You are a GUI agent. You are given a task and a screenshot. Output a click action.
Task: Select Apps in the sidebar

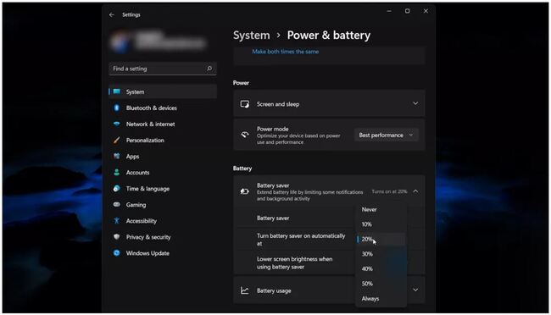(163, 157)
